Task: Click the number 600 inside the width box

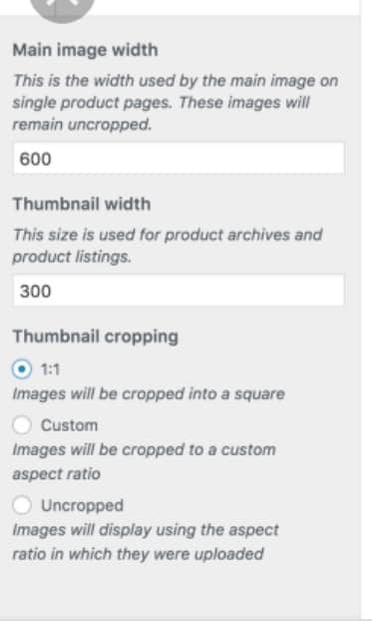Action: [x=36, y=159]
